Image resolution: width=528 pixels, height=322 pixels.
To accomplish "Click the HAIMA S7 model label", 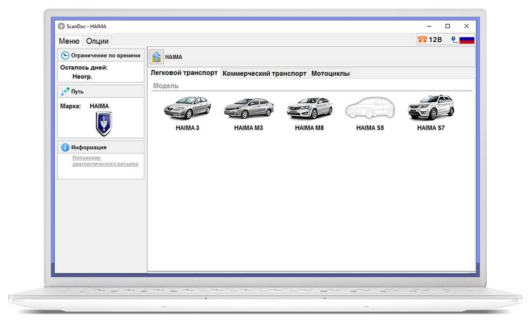I will click(431, 128).
